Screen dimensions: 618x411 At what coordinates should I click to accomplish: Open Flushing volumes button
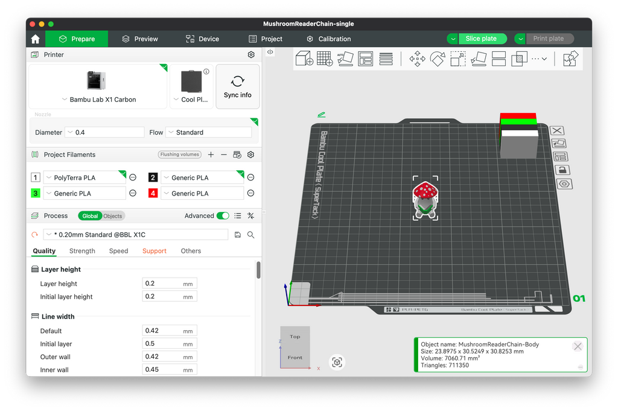coord(180,155)
